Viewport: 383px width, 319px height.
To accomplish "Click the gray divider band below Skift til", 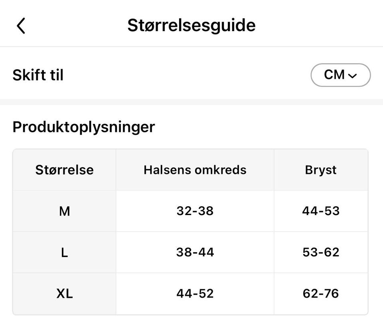I will (191, 102).
